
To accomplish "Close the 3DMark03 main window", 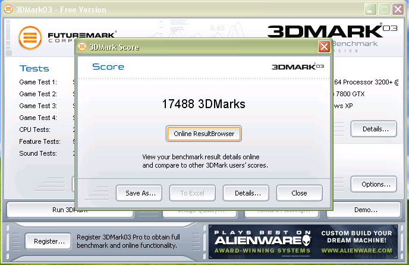I will [x=398, y=10].
